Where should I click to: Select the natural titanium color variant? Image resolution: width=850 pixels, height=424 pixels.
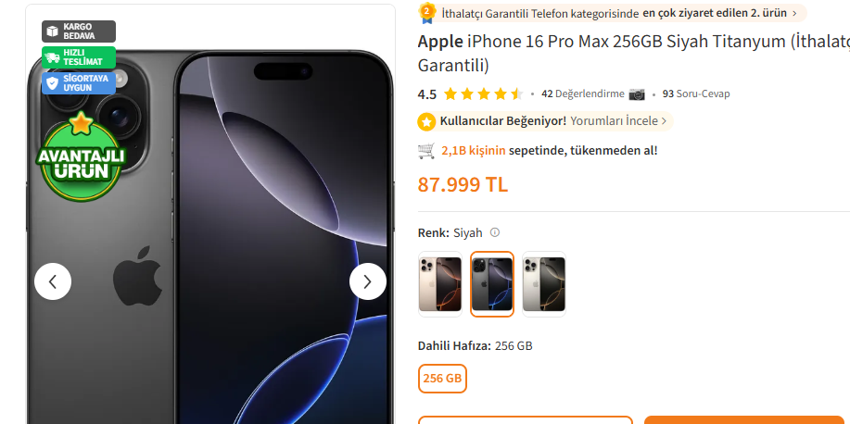coord(544,284)
